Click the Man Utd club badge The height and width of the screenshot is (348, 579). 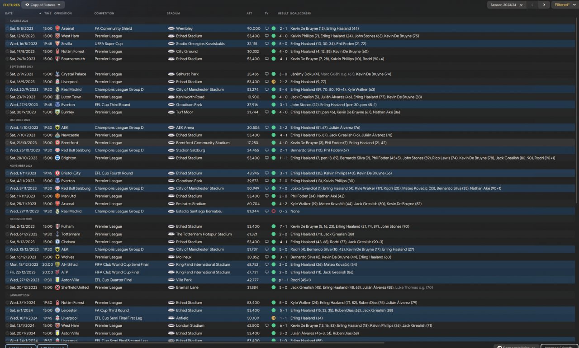57,196
